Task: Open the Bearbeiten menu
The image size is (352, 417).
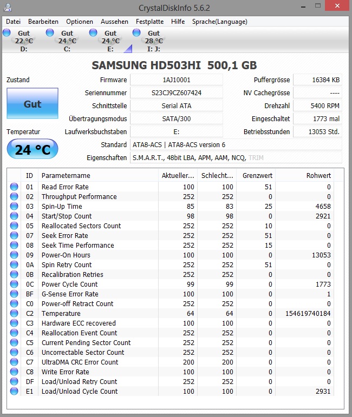Action: tap(43, 22)
